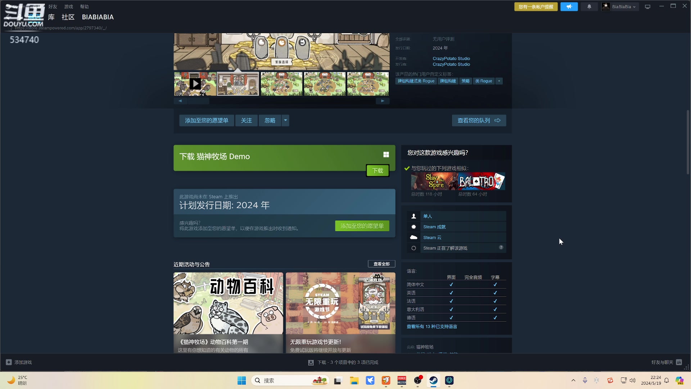Switch to Big Picture mode monitor icon
The width and height of the screenshot is (691, 389).
click(x=647, y=7)
